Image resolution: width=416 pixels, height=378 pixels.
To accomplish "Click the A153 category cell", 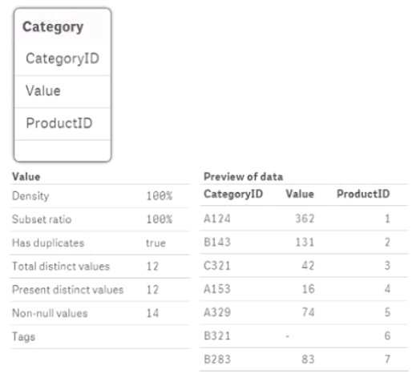I will pos(217,289).
